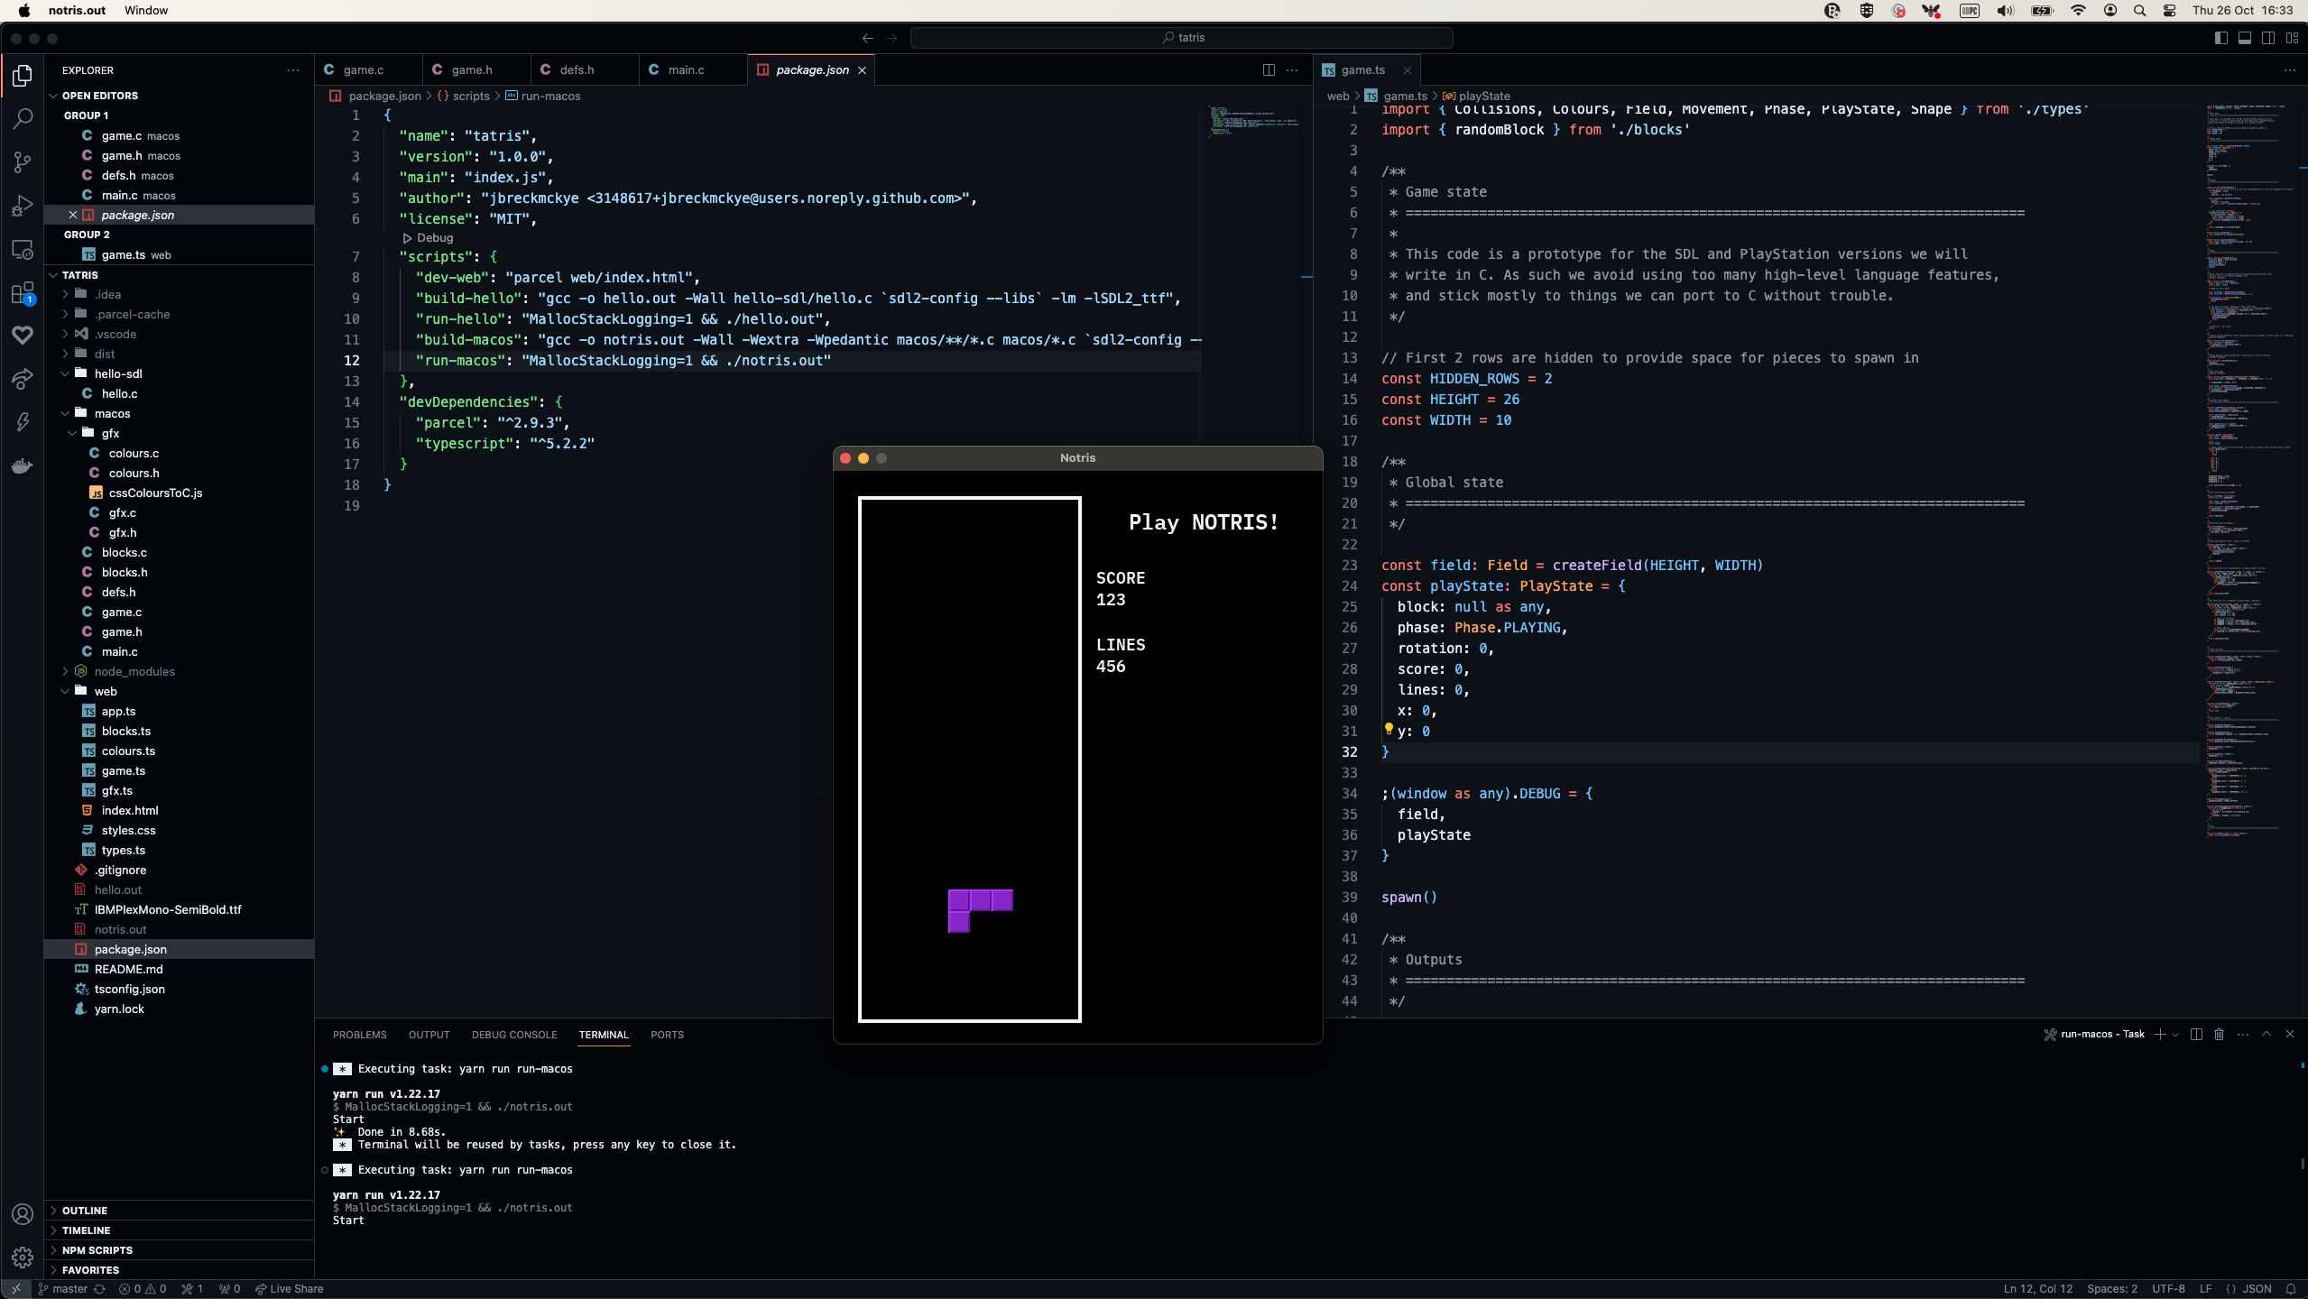Click the Run and Debug icon in sidebar
Image resolution: width=2308 pixels, height=1299 pixels.
coord(23,203)
